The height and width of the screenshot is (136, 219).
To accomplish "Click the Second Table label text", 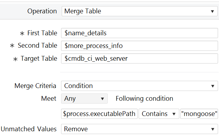I will (38, 46).
